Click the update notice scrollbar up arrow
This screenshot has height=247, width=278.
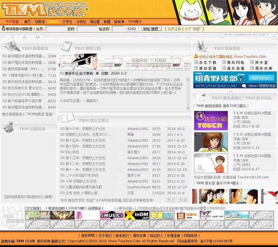pyautogui.click(x=188, y=79)
